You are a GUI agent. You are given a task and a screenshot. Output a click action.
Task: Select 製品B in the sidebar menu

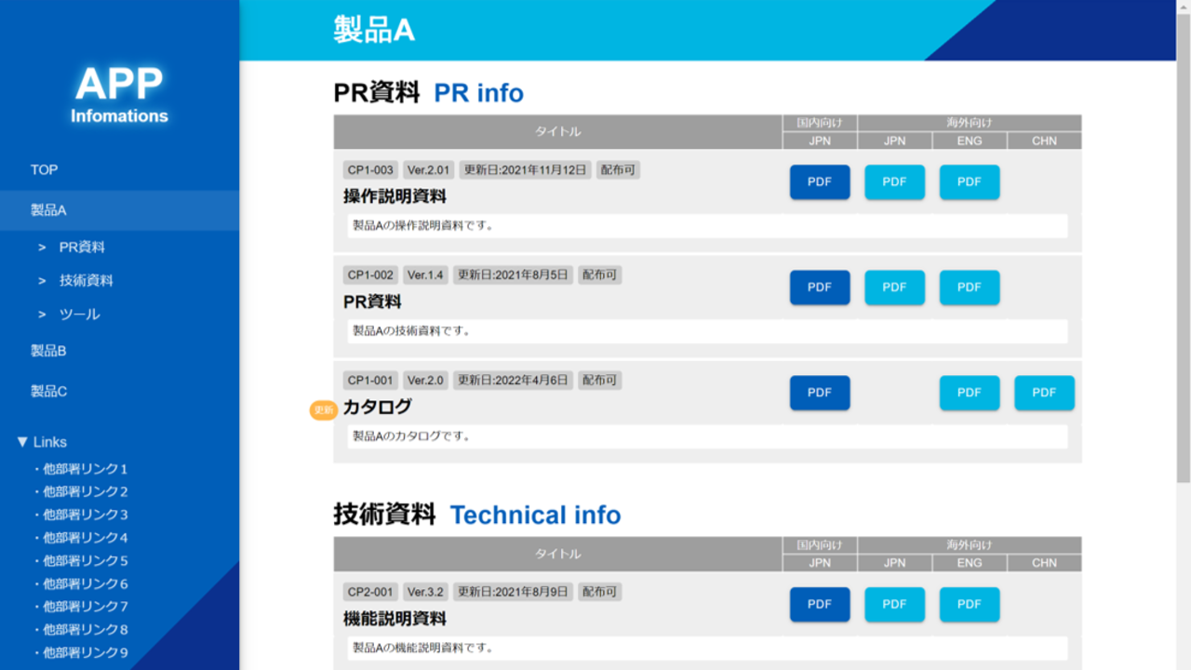tap(48, 351)
